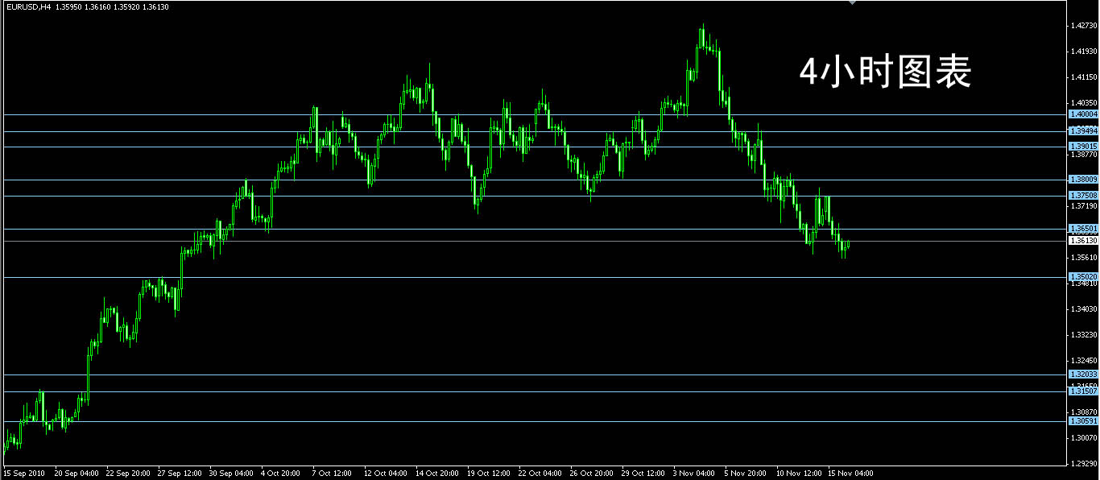Click the 22 Oct 04:00 time axis label
This screenshot has width=1100, height=480.
(540, 474)
